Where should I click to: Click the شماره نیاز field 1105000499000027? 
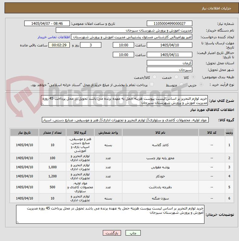click(x=170, y=24)
